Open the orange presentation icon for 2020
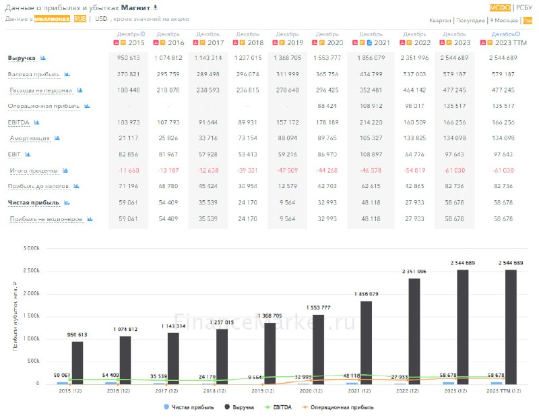This screenshot has height=420, width=539. (x=321, y=42)
